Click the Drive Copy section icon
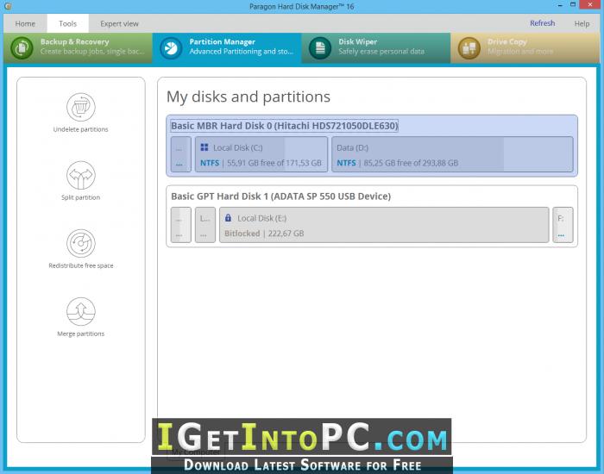The width and height of the screenshot is (604, 474). [469, 47]
